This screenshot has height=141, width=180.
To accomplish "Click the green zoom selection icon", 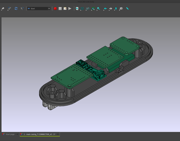I will (93, 9).
